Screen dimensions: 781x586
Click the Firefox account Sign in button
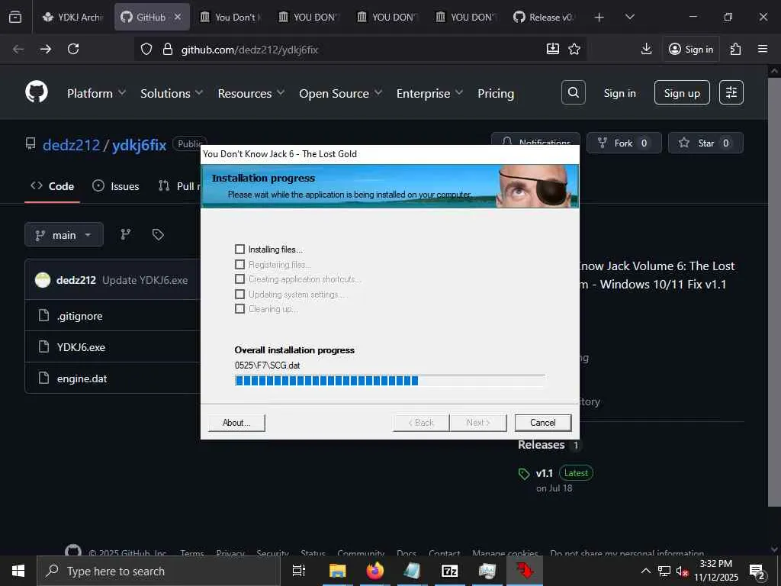(x=691, y=49)
